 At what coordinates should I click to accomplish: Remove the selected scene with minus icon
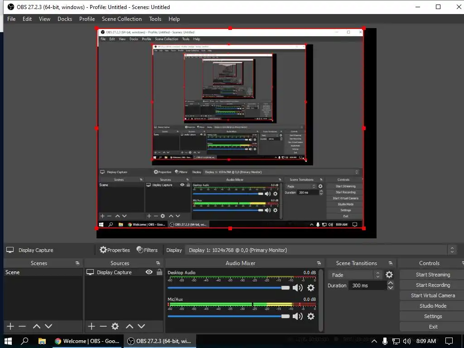pyautogui.click(x=22, y=326)
